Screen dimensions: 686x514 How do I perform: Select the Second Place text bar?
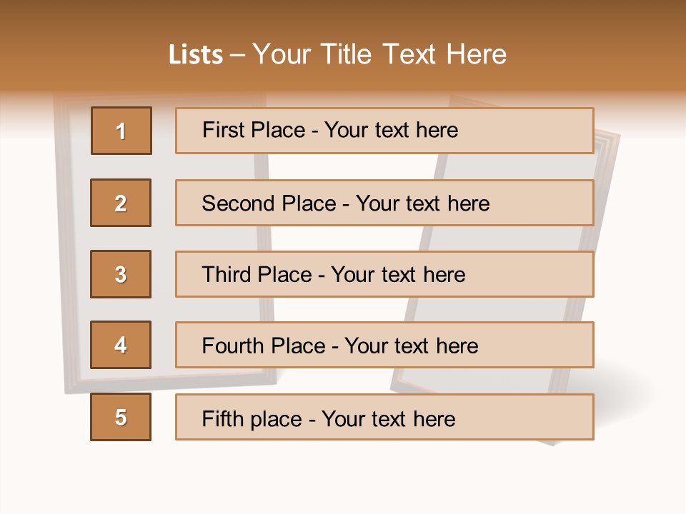point(384,203)
